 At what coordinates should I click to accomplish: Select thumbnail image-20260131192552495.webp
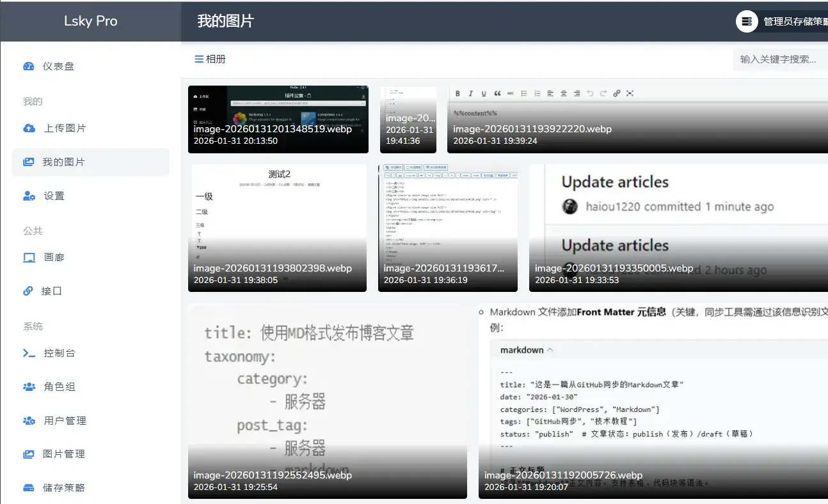327,401
